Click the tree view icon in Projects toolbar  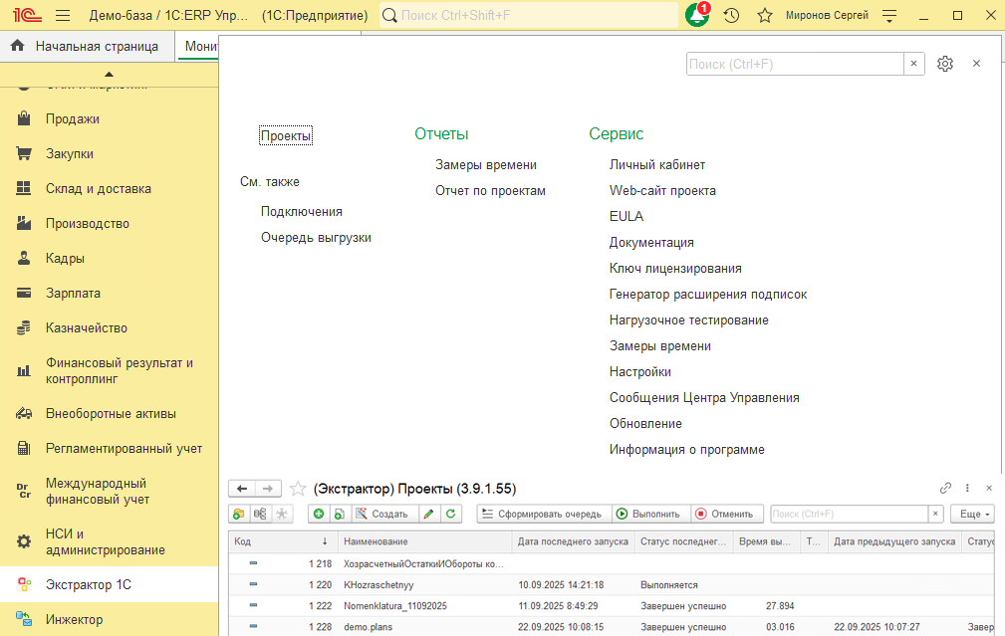coord(260,514)
